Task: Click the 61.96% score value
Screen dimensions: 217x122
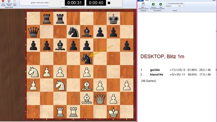Action: coord(192,70)
